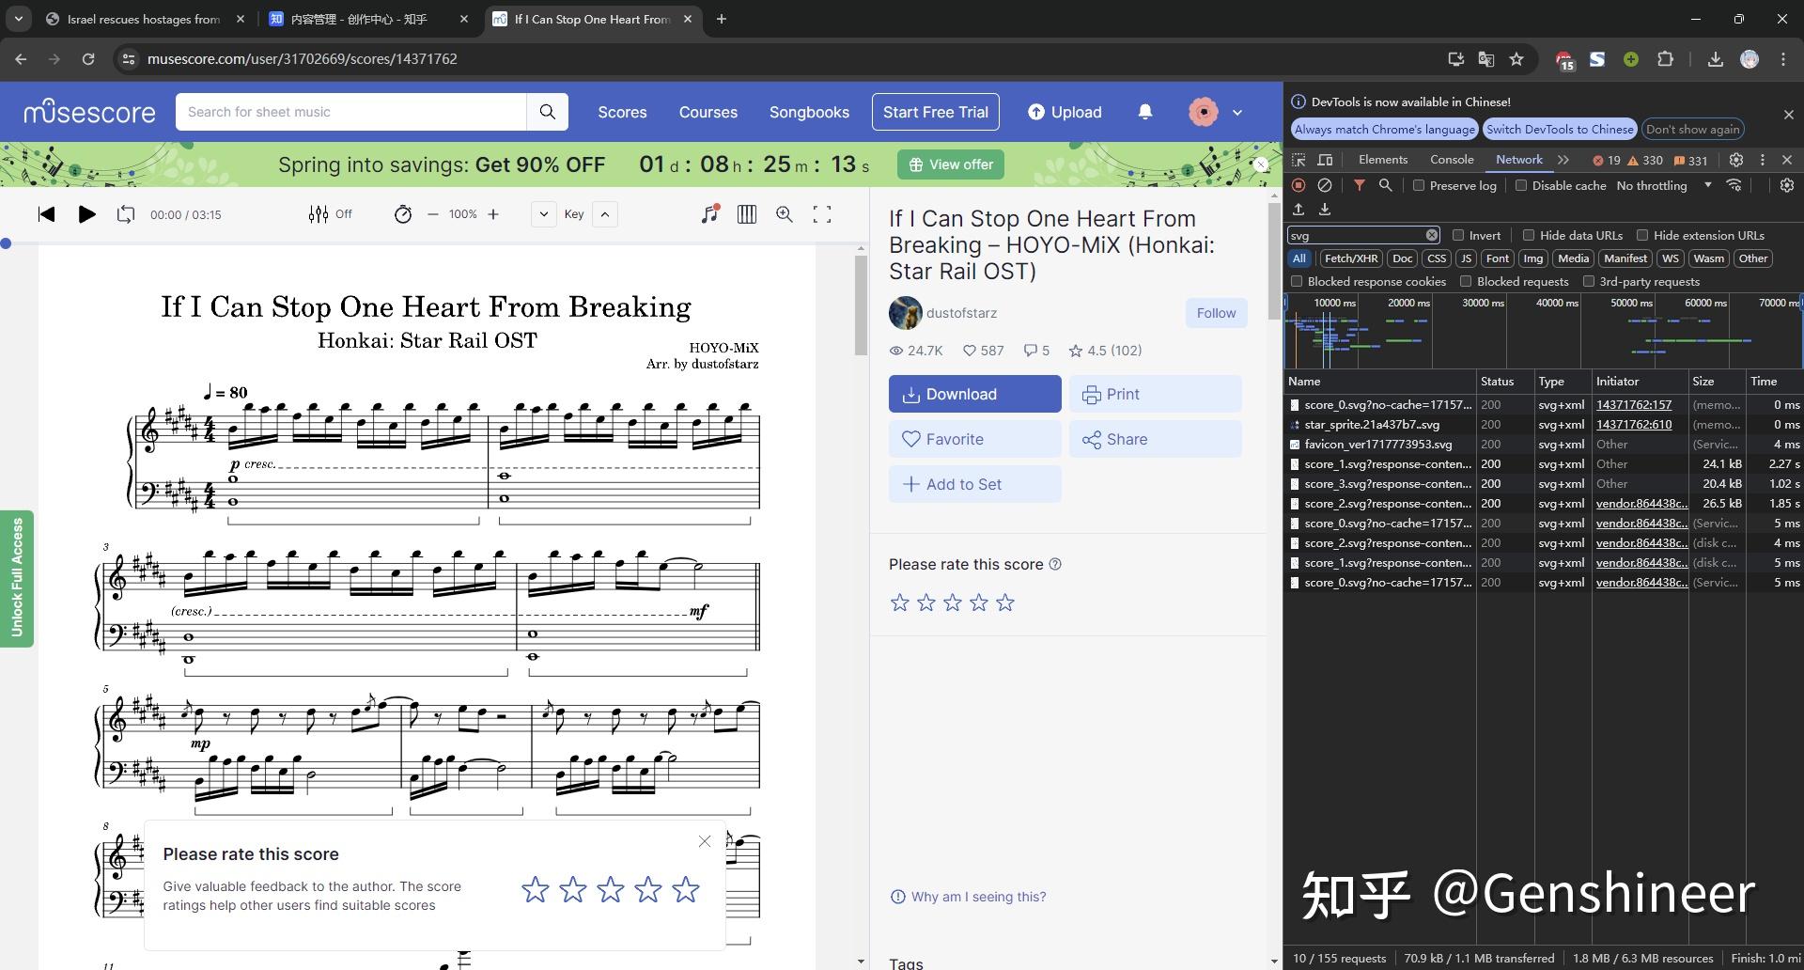Give the score five stars
Image resolution: width=1804 pixels, height=970 pixels.
click(1004, 602)
